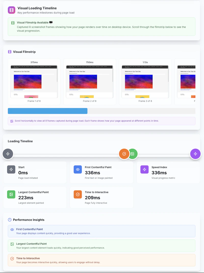Click the Frame 2 of 8 caption
The width and height of the screenshot is (204, 273).
pyautogui.click(x=90, y=101)
